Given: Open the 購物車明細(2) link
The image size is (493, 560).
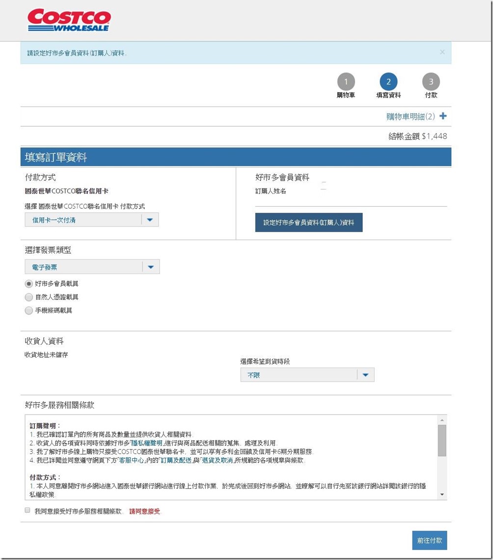Looking at the screenshot, I should [411, 116].
